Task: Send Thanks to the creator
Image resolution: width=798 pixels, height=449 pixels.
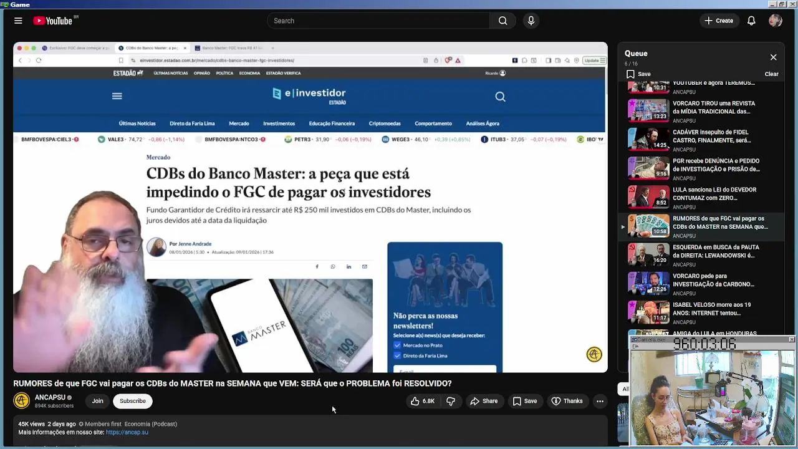Action: click(x=567, y=401)
